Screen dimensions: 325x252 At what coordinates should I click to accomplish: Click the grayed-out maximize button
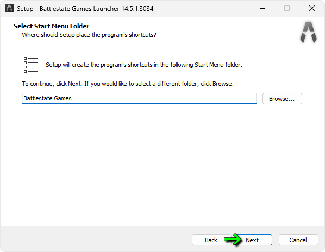click(287, 8)
